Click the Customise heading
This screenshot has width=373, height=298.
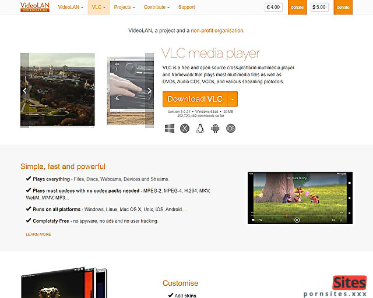(180, 283)
